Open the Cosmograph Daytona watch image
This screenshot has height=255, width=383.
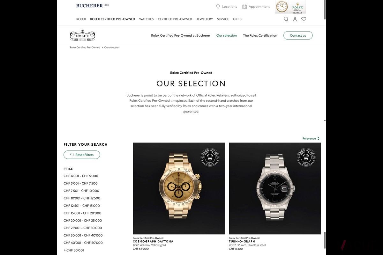point(179,188)
